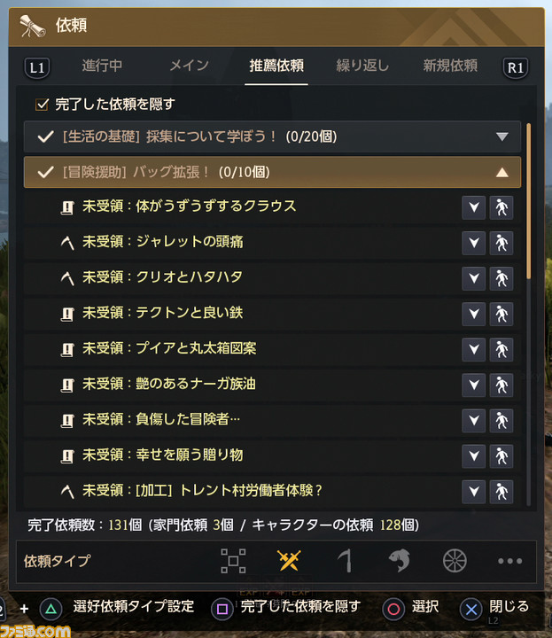Select the crossed swords combat quest type icon
Viewport: 552px width, 638px height.
point(289,560)
